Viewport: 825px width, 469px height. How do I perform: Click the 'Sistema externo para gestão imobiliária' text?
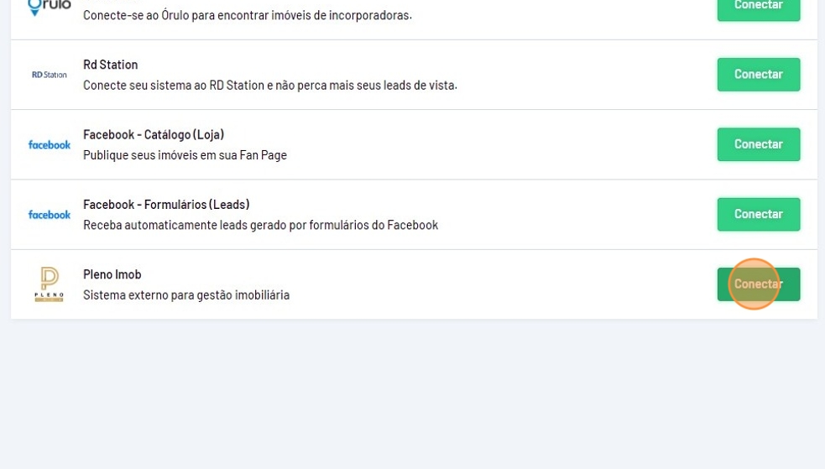coord(186,295)
